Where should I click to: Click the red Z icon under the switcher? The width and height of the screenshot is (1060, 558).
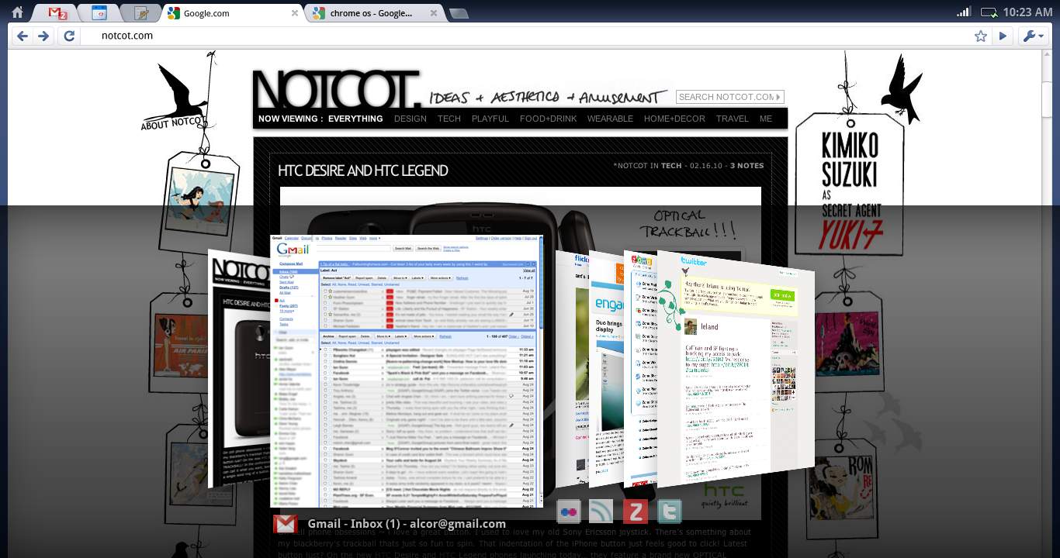point(635,511)
